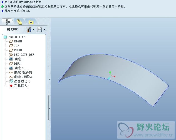Click the sketch icon of 草绘 2
This screenshot has height=140, width=176.
click(x=11, y=68)
